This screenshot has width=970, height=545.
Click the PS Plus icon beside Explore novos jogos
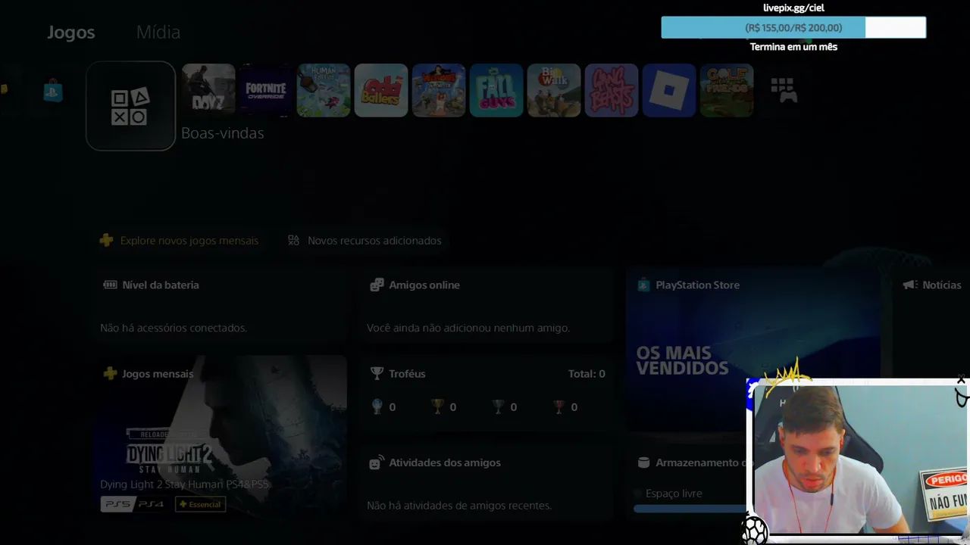[106, 240]
